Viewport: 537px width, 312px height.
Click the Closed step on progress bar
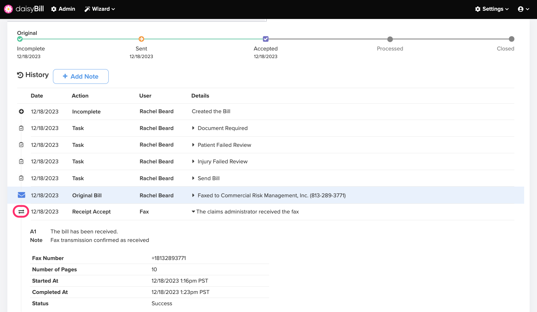[511, 39]
